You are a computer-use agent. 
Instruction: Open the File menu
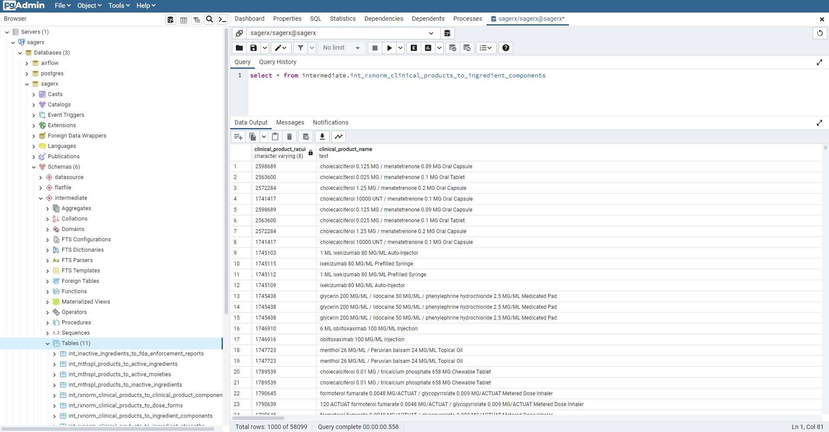tap(63, 6)
